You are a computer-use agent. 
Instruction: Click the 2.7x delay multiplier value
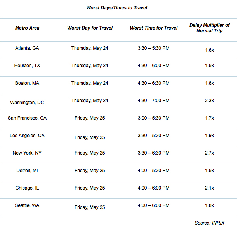[209, 153]
